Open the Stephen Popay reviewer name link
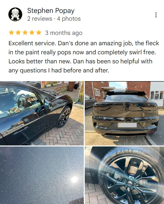Screen dimensions: 164x204 click(51, 11)
